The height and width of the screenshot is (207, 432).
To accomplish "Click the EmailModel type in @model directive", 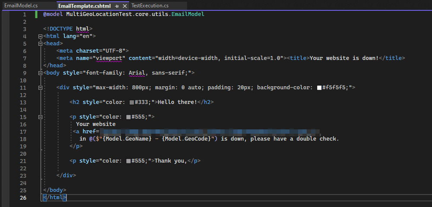I will (x=188, y=14).
